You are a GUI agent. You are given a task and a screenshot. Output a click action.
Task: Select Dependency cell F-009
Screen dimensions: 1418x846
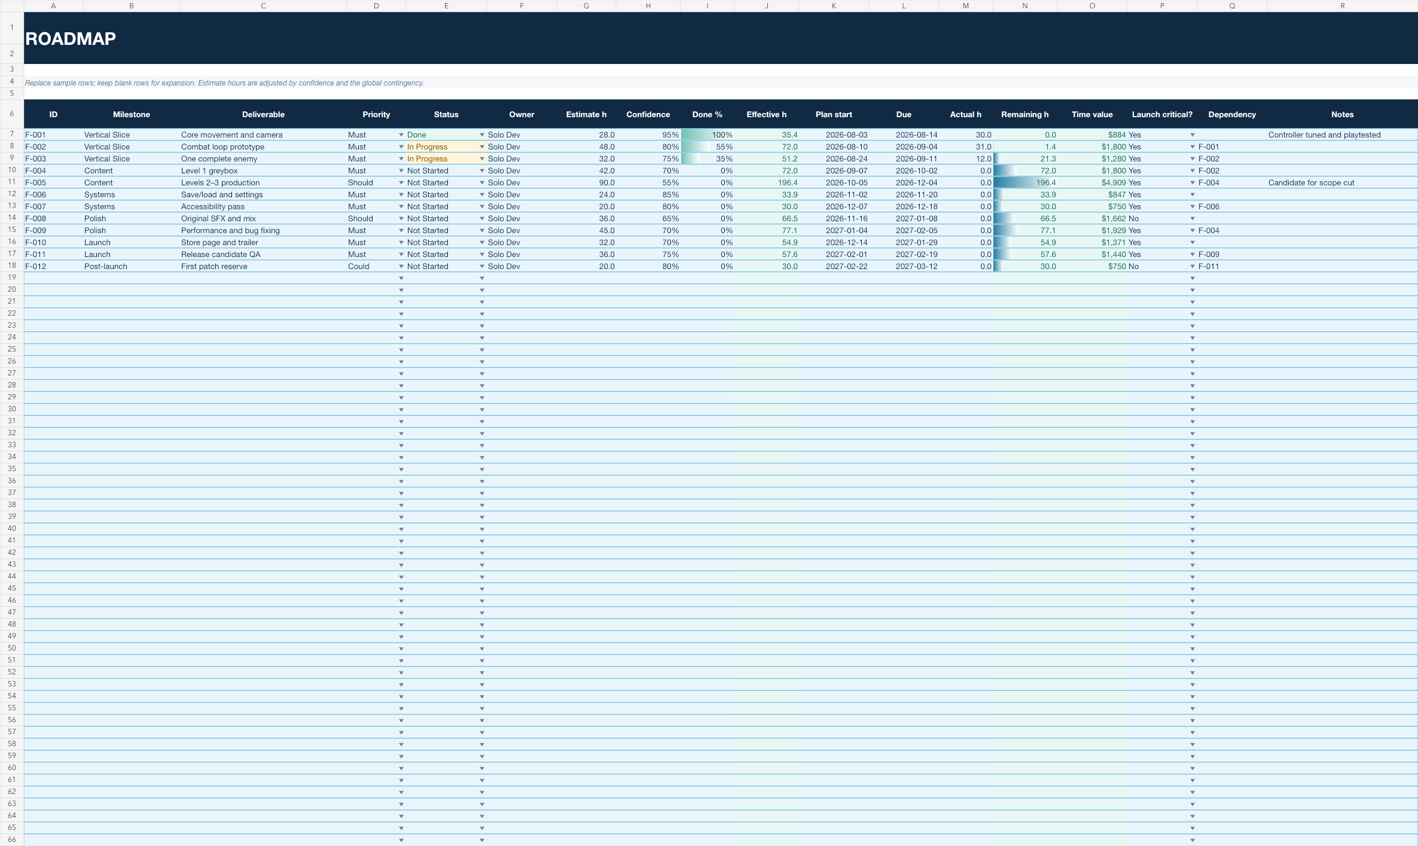click(x=1232, y=255)
